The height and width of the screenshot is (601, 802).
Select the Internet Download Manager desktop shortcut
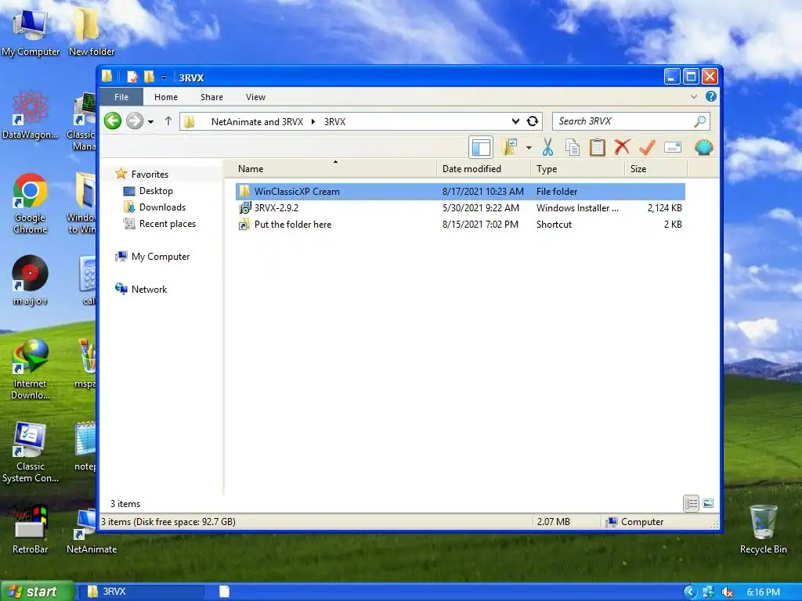click(31, 369)
